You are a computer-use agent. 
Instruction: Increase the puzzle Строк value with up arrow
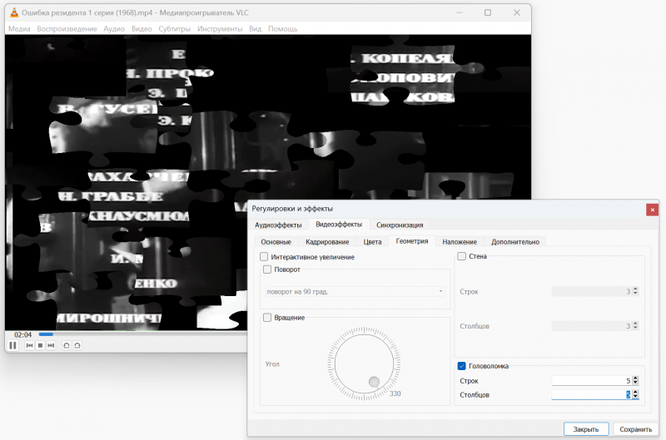636,378
